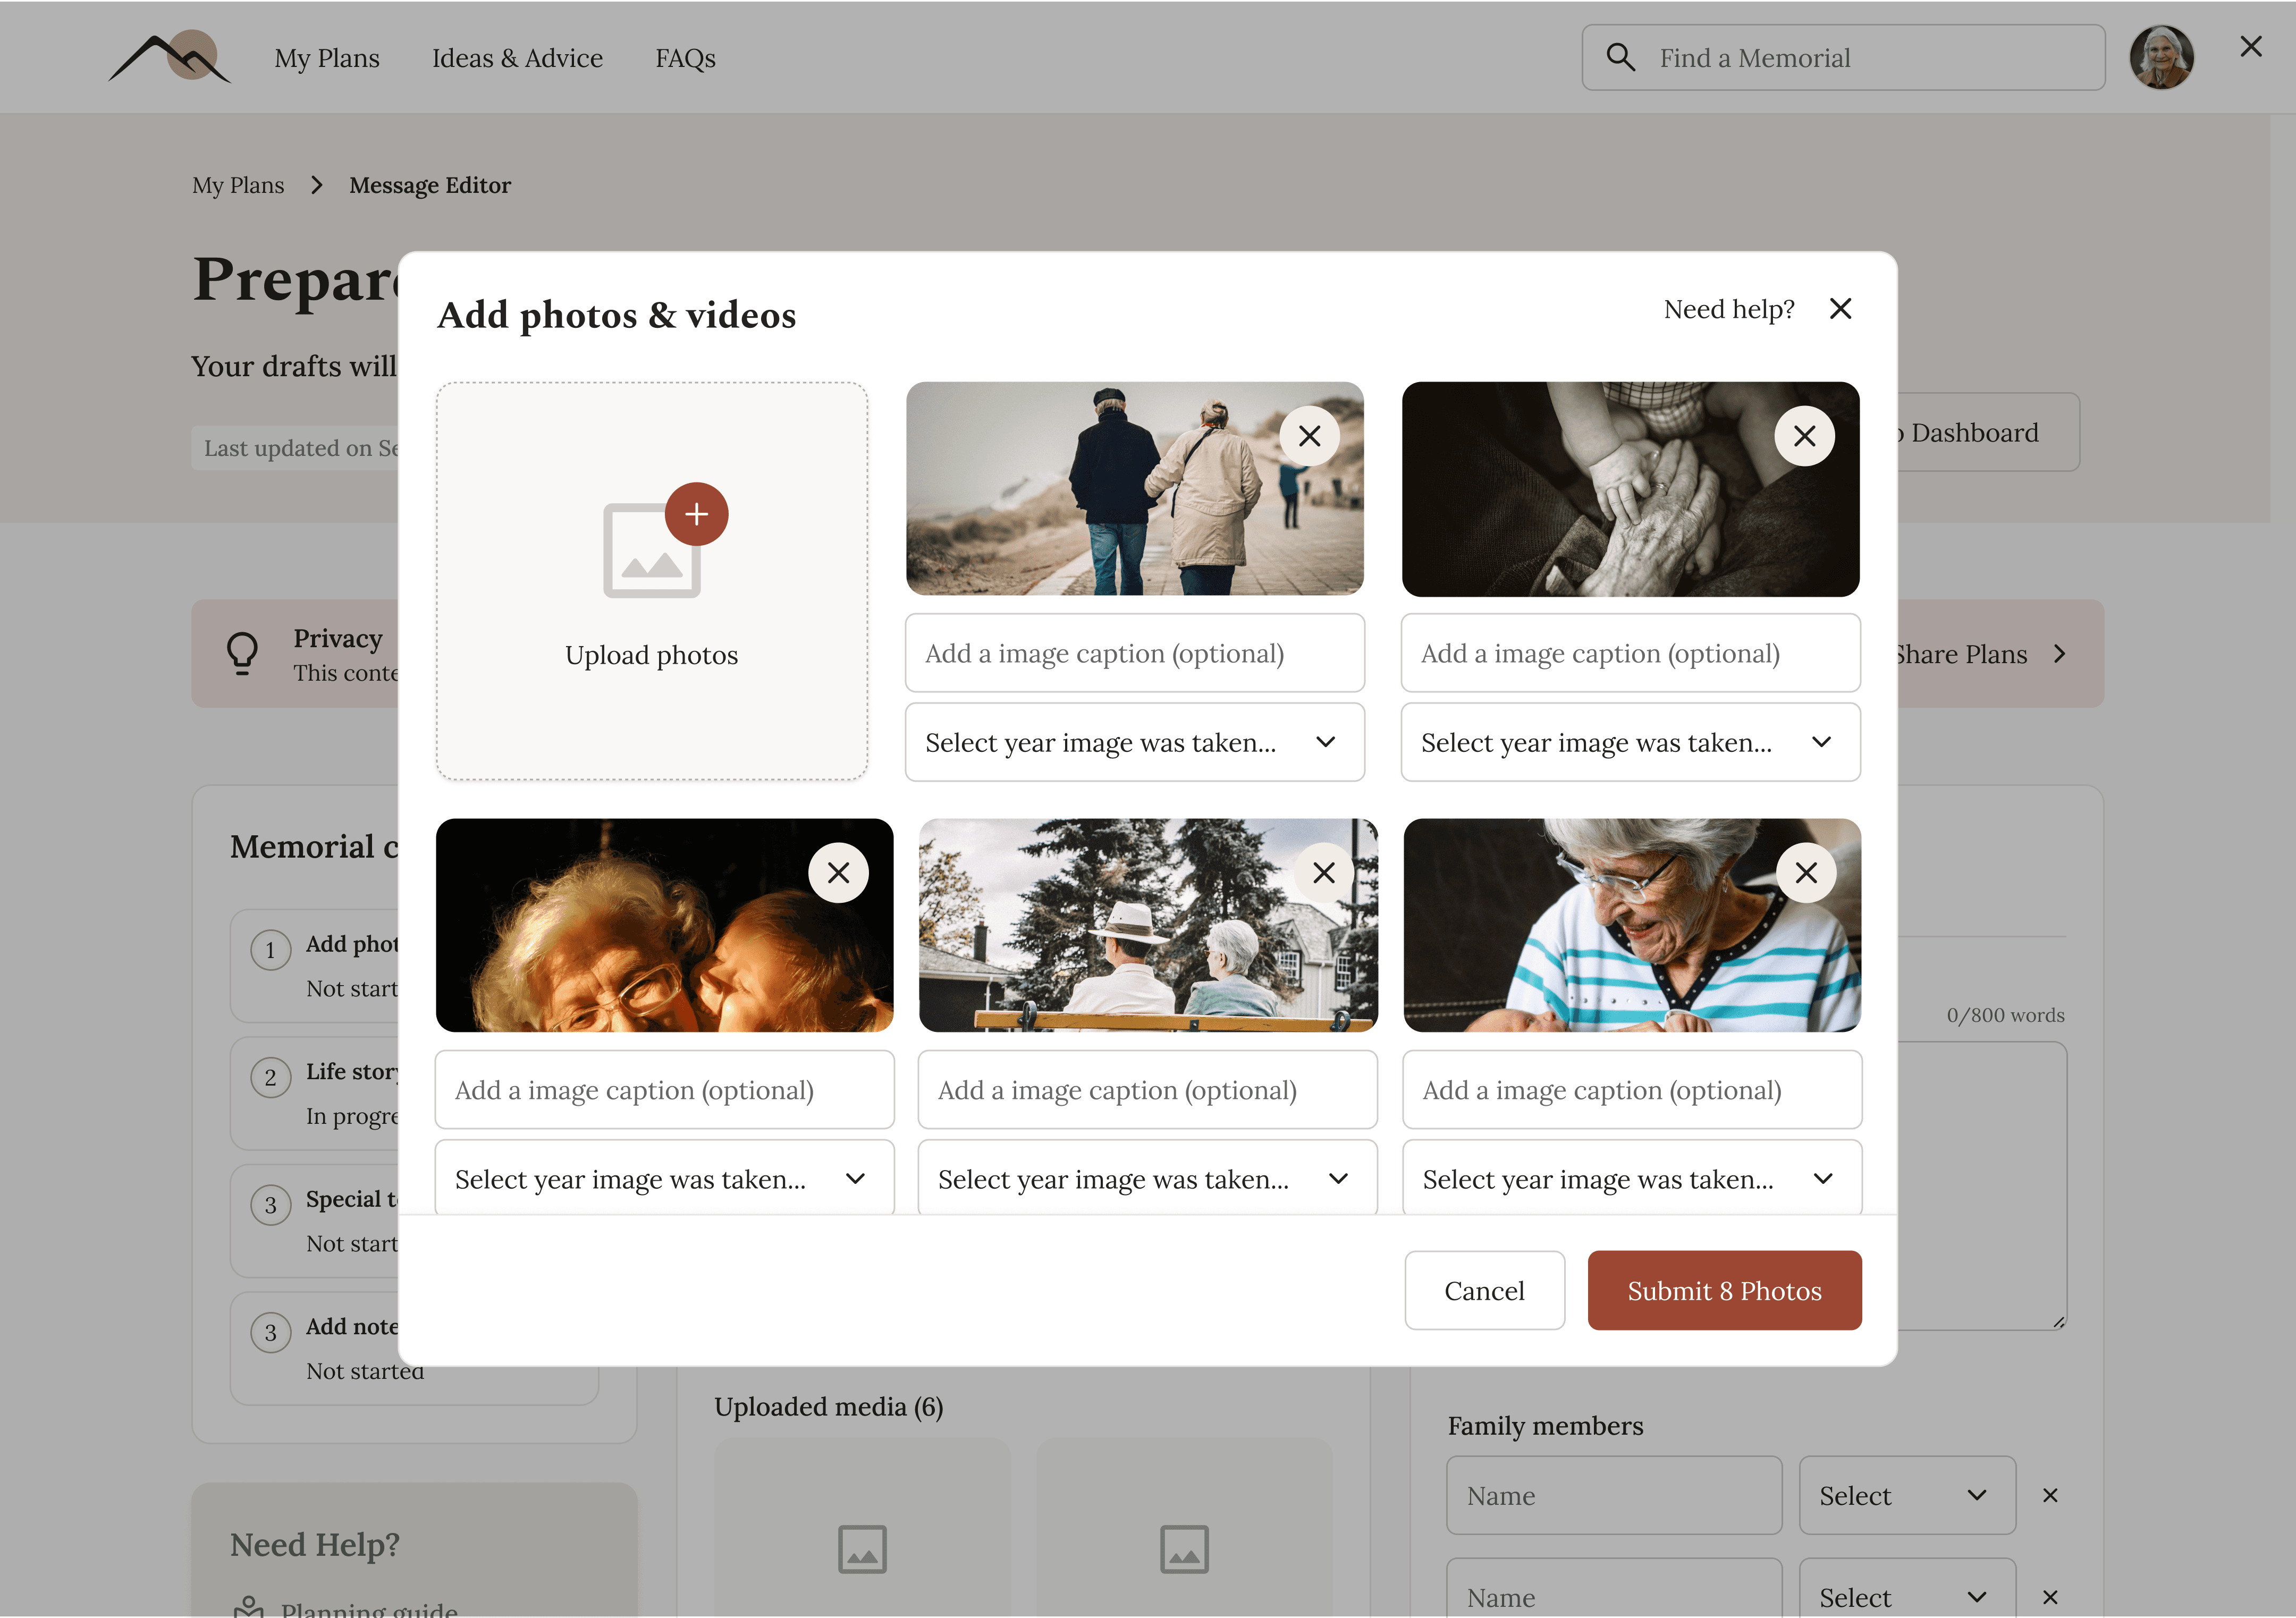Remove the grandmother being kissed photo
The image size is (2296, 1618).
(838, 873)
